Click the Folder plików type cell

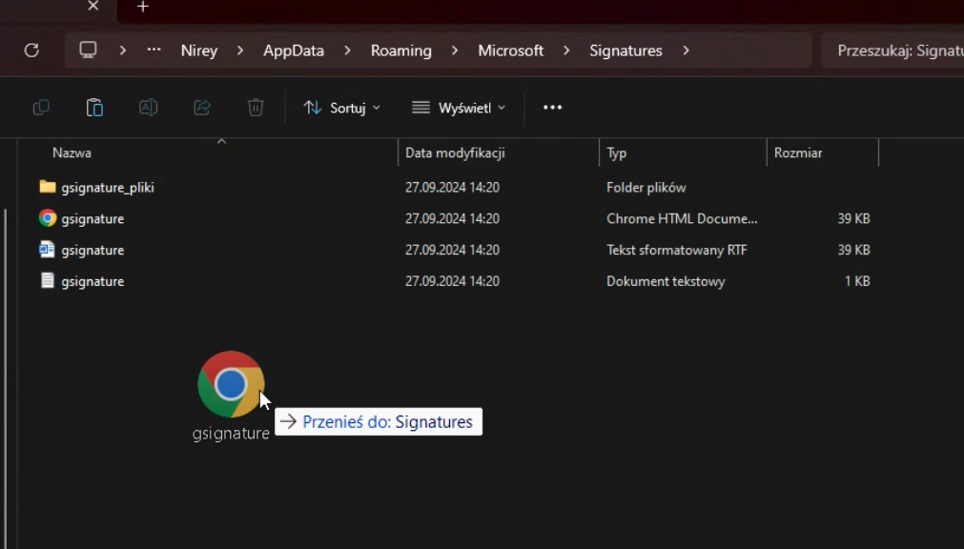[646, 188]
